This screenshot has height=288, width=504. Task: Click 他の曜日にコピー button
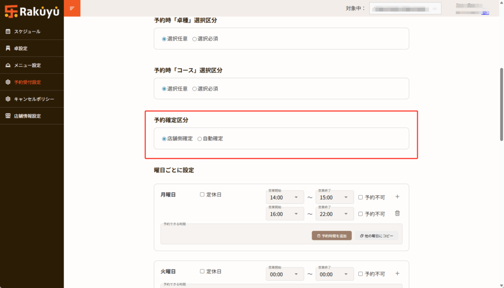(377, 236)
